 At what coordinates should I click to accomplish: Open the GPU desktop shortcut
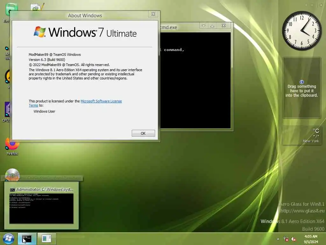7,112
